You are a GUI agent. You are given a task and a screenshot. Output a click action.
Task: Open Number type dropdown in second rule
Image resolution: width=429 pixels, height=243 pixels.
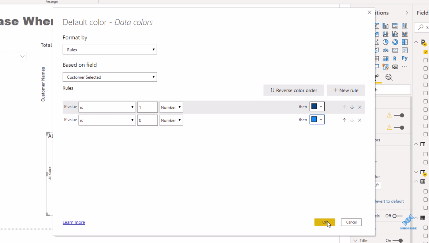(x=171, y=120)
